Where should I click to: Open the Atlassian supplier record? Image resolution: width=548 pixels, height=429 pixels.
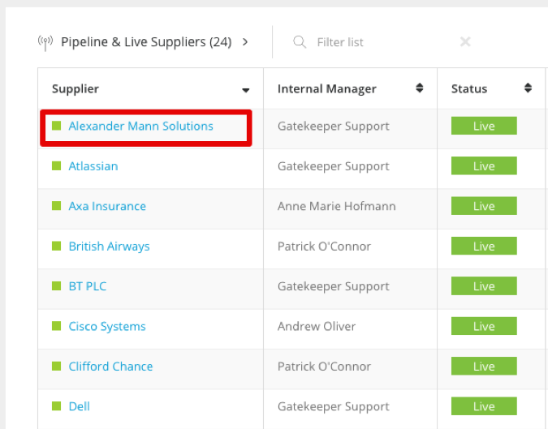pos(93,166)
